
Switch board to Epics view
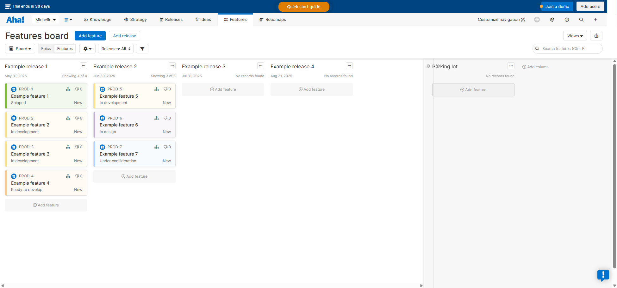click(x=46, y=49)
